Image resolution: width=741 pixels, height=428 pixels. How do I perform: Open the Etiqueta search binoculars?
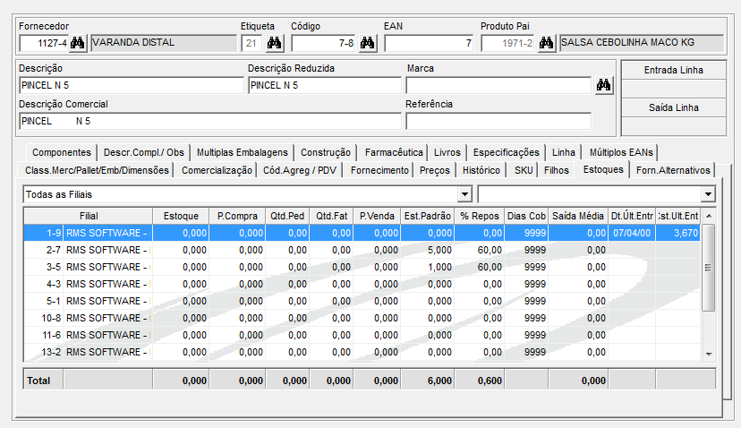(x=275, y=44)
